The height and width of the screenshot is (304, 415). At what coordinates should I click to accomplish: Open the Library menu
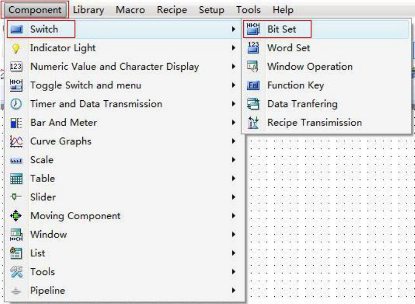(88, 10)
